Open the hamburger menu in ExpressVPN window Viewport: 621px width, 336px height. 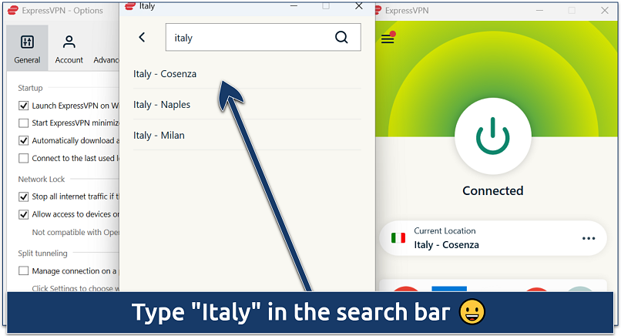coord(388,39)
